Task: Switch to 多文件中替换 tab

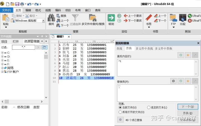Action: [163, 49]
